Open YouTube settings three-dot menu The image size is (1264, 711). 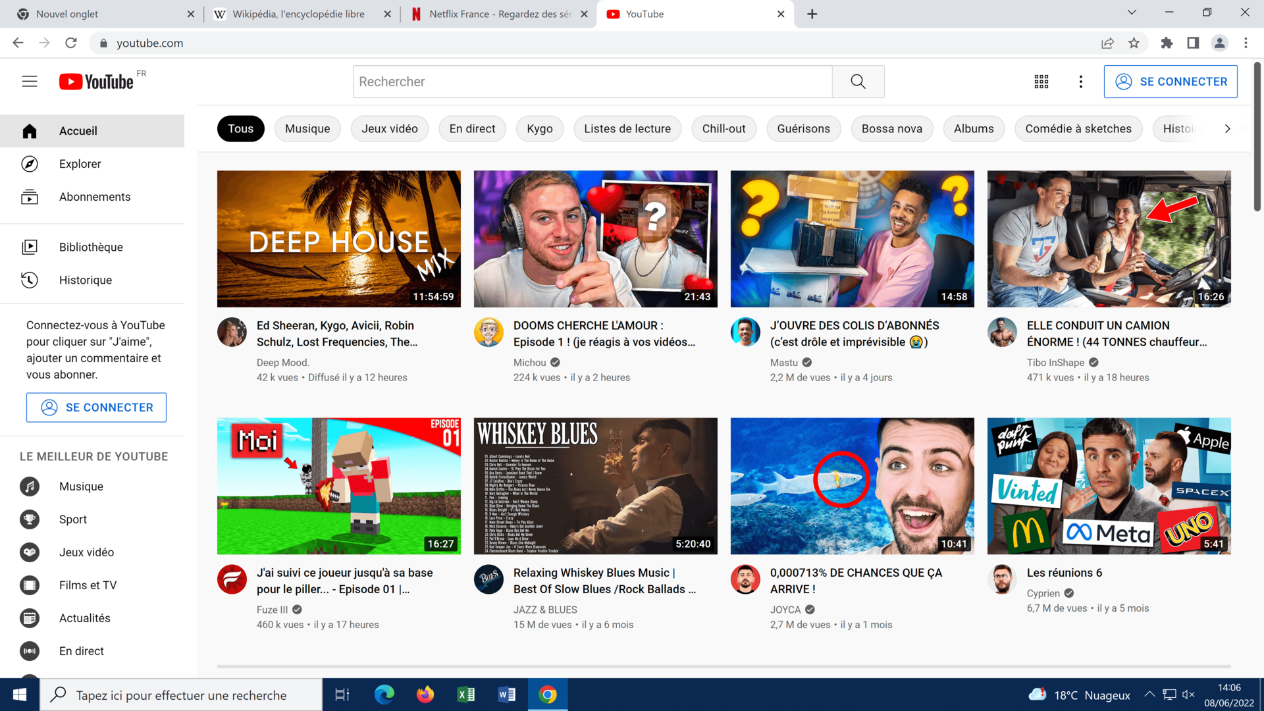(x=1080, y=82)
